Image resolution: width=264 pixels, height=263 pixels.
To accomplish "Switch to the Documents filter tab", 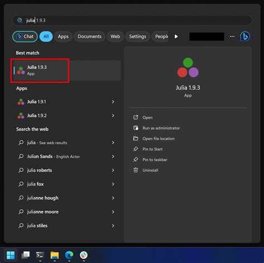I will point(90,37).
